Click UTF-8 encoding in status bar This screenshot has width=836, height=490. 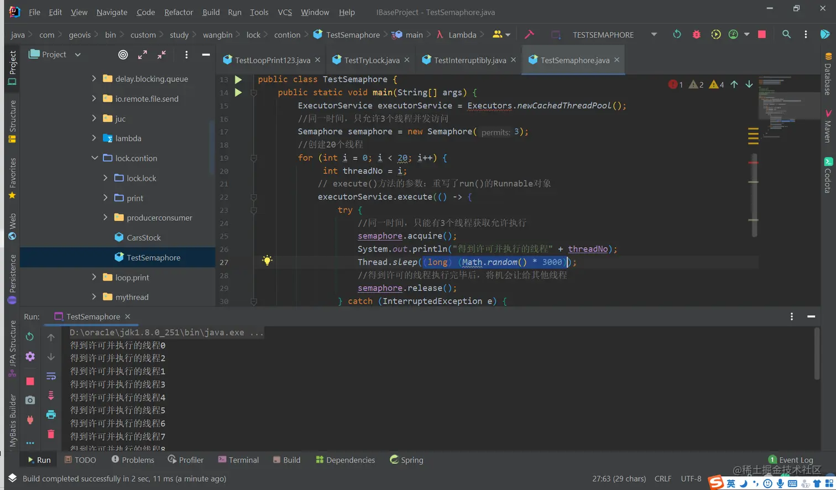click(x=691, y=478)
